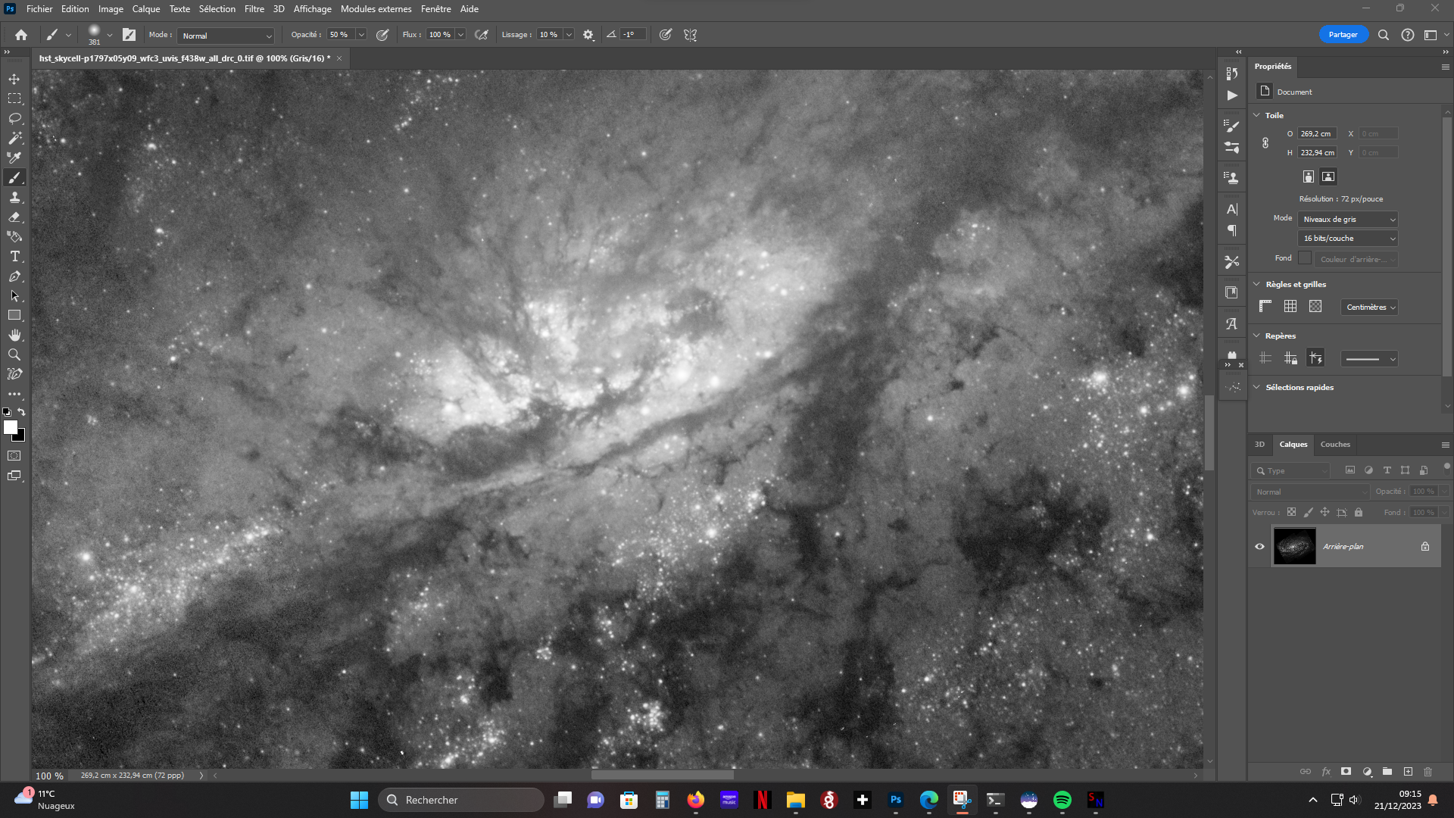Toggle pressure for opacity icon
The image size is (1454, 818).
(382, 35)
